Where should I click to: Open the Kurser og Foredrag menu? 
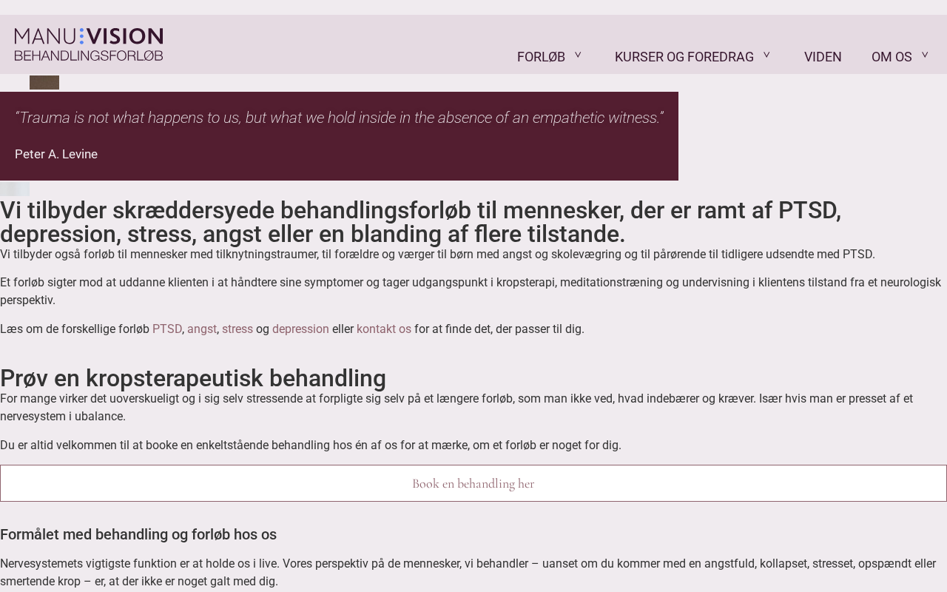pyautogui.click(x=684, y=57)
